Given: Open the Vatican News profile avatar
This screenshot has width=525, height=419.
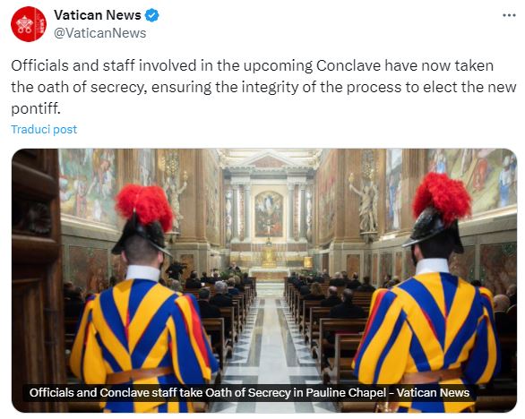Looking at the screenshot, I should [x=29, y=24].
